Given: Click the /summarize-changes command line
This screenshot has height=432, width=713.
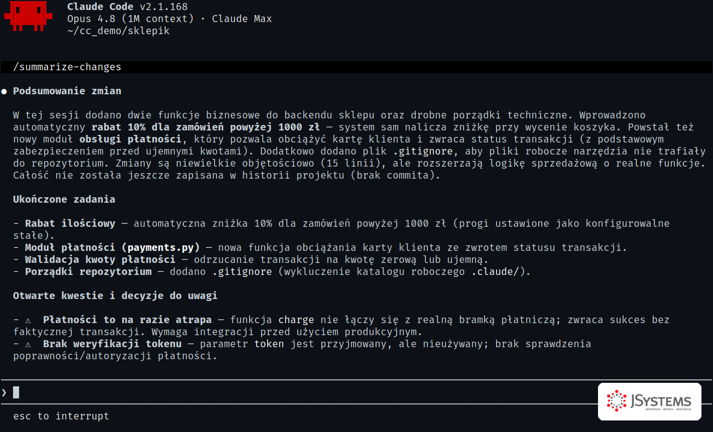Looking at the screenshot, I should pyautogui.click(x=356, y=67).
